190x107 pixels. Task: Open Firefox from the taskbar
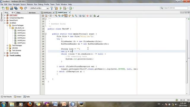coord(30,104)
